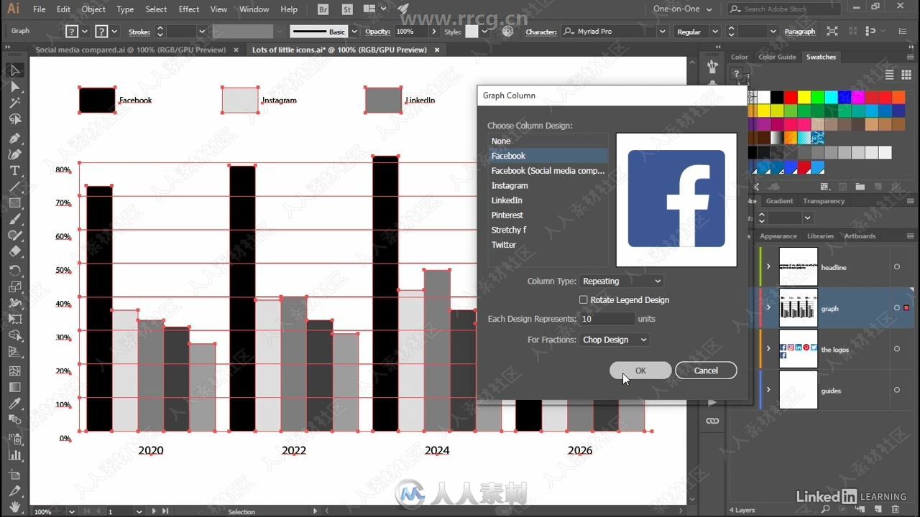Select the Gradient tool

pyautogui.click(x=14, y=388)
